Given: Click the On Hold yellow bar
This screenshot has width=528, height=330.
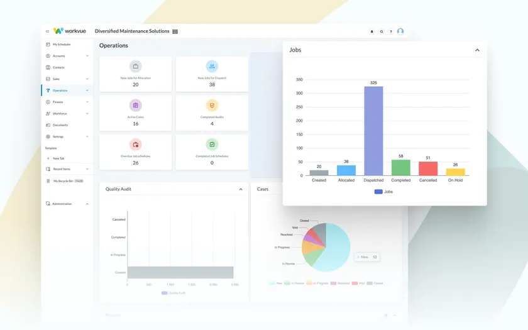Looking at the screenshot, I should (x=455, y=172).
